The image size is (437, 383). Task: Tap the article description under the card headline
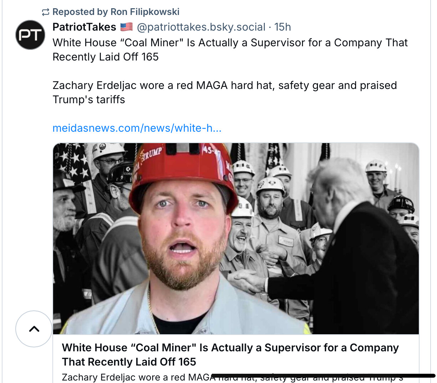[x=135, y=377]
